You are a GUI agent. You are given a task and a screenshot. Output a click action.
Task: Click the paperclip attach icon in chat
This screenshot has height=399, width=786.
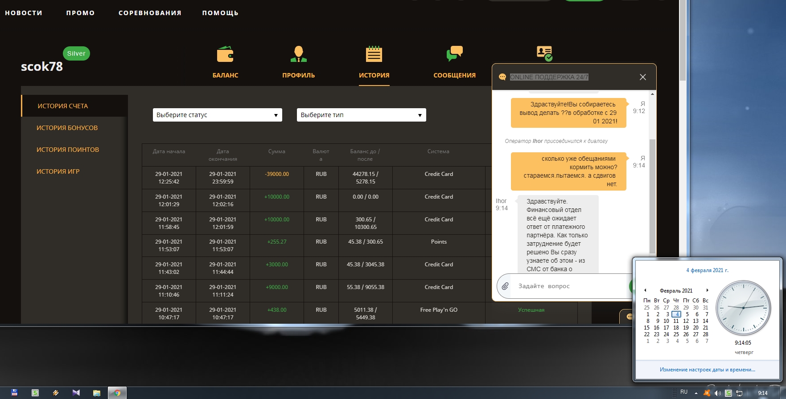tap(505, 286)
